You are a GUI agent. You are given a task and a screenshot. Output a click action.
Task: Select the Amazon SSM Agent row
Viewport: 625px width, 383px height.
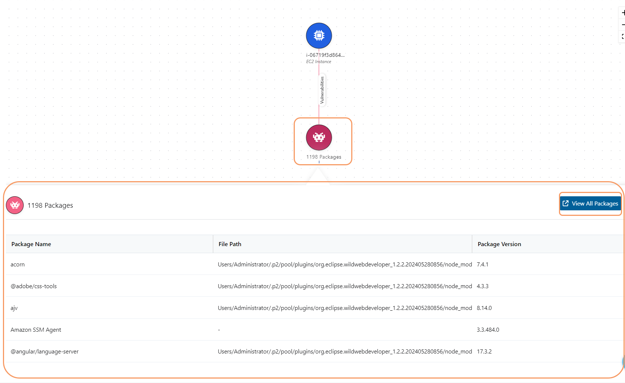tap(36, 329)
